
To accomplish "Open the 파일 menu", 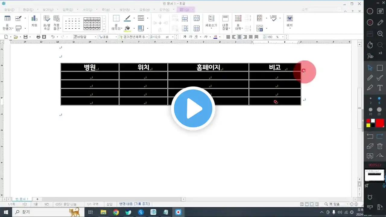I will tap(9, 10).
